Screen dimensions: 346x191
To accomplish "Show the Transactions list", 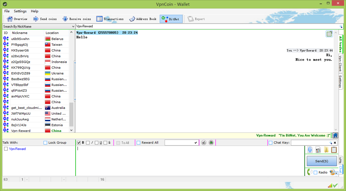I will click(110, 19).
